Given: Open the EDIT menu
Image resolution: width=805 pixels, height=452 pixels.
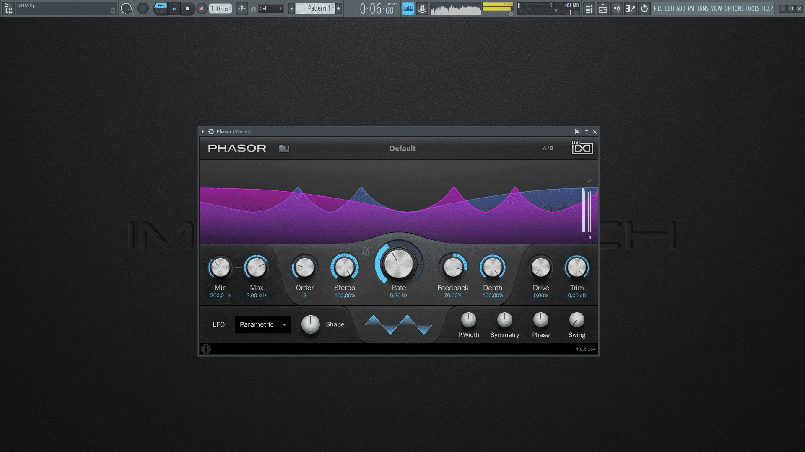Looking at the screenshot, I should click(670, 8).
